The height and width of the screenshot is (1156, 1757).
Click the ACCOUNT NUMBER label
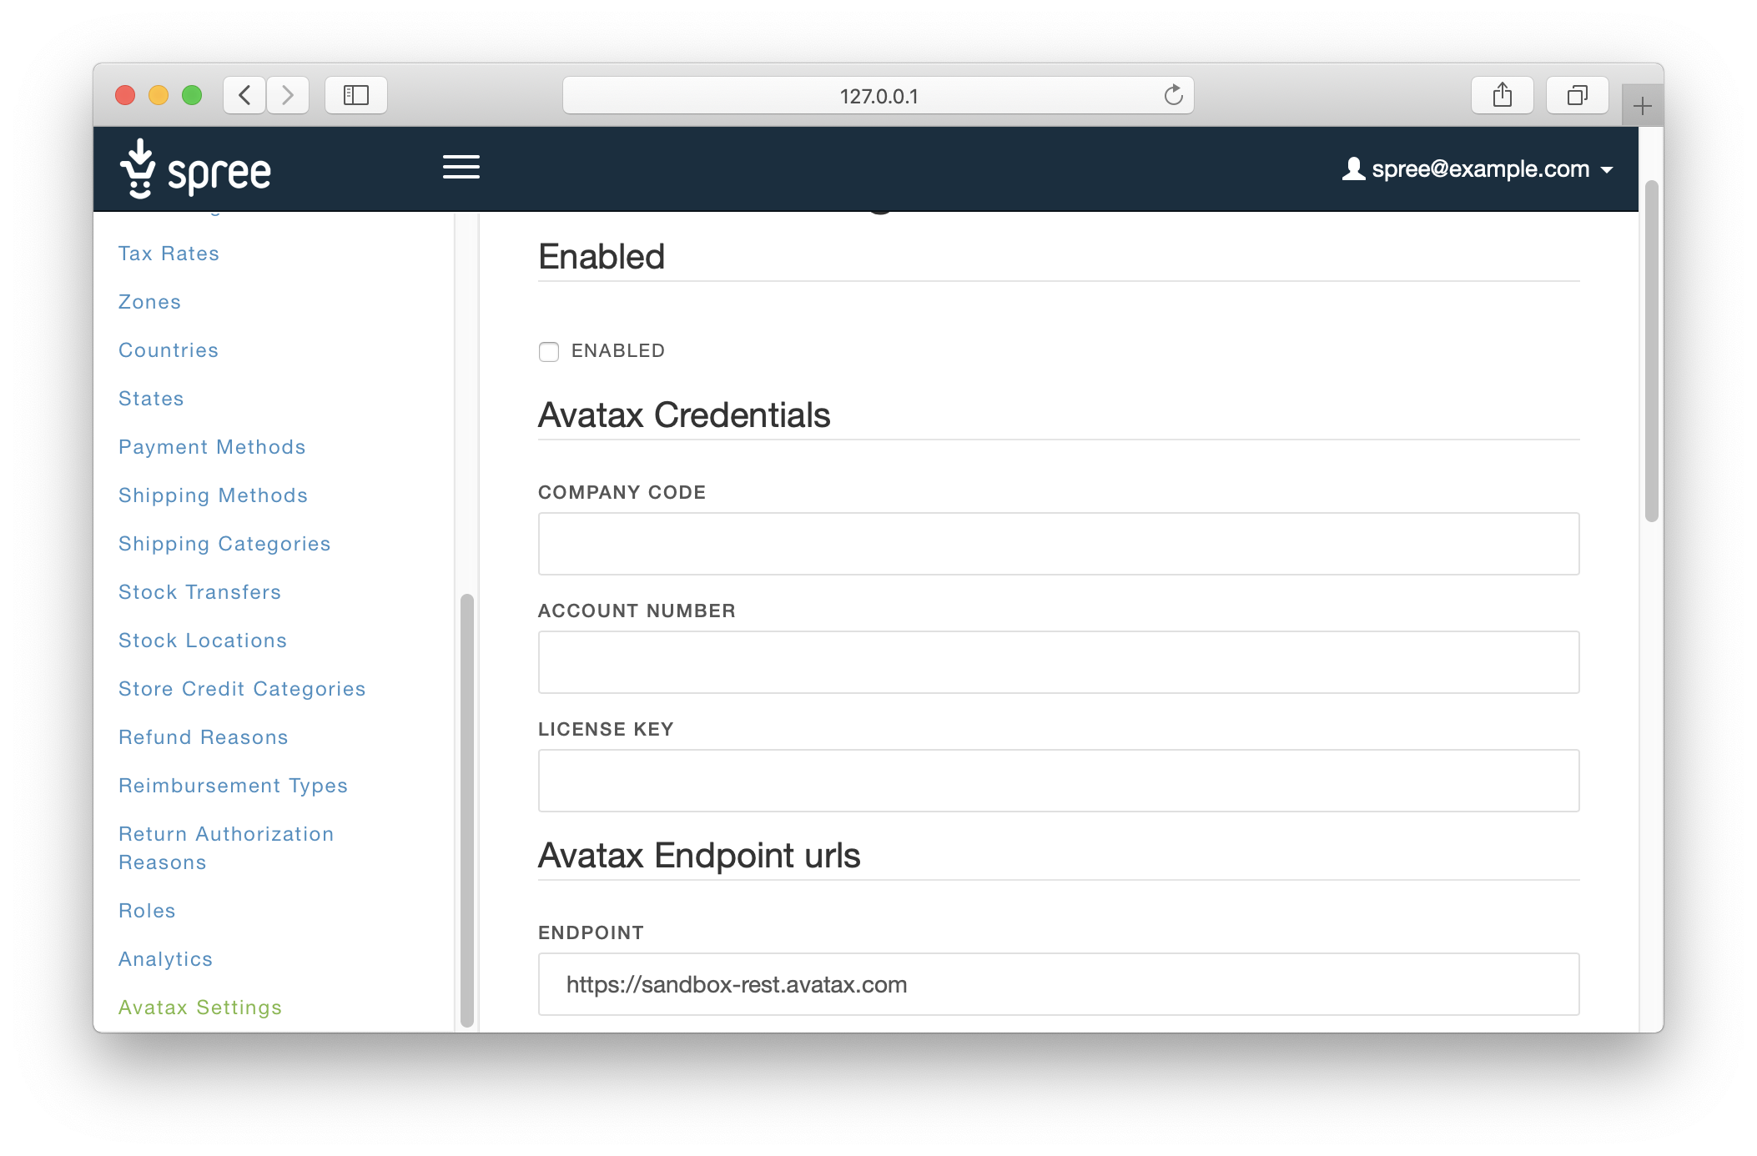tap(637, 611)
